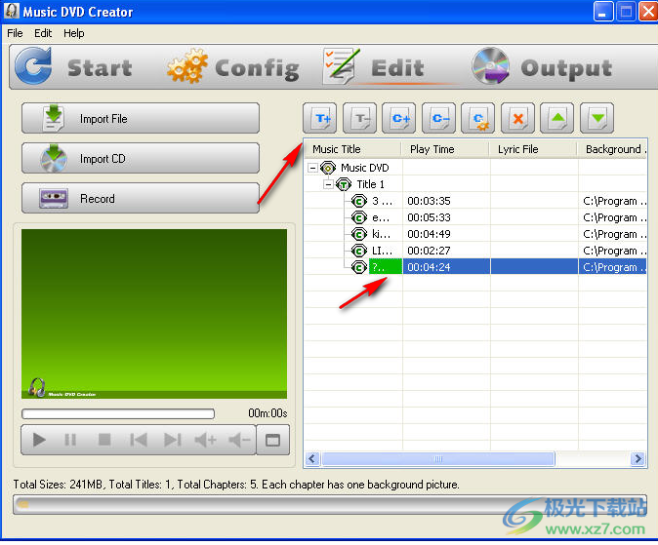Click the Lyric File column header
This screenshot has height=545, width=658.
click(534, 149)
